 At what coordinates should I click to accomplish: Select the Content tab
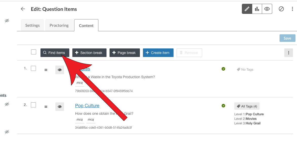pos(86,25)
